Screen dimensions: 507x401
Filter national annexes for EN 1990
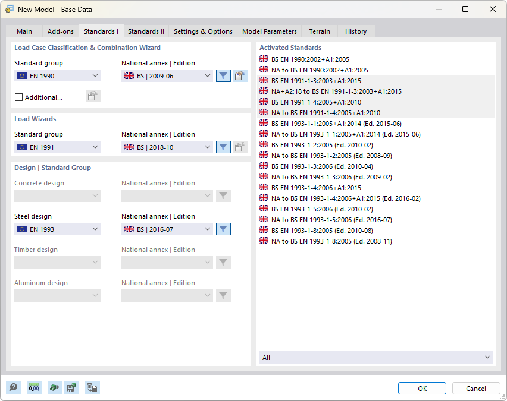[x=223, y=75]
